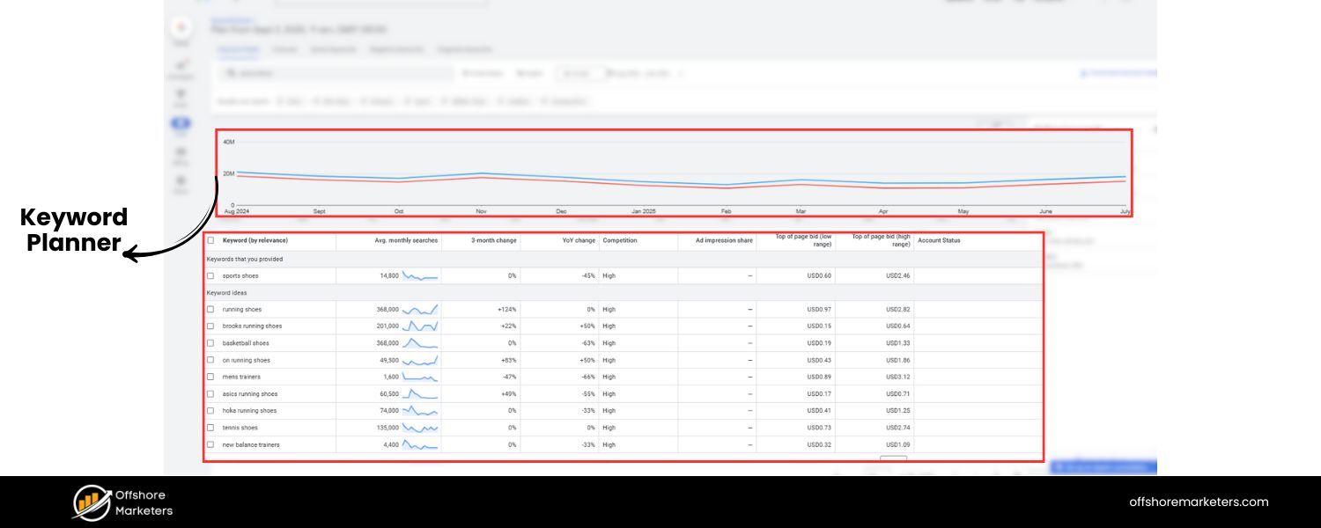Open the Billing icon in left sidebar
This screenshot has height=528, width=1321.
pos(181,151)
